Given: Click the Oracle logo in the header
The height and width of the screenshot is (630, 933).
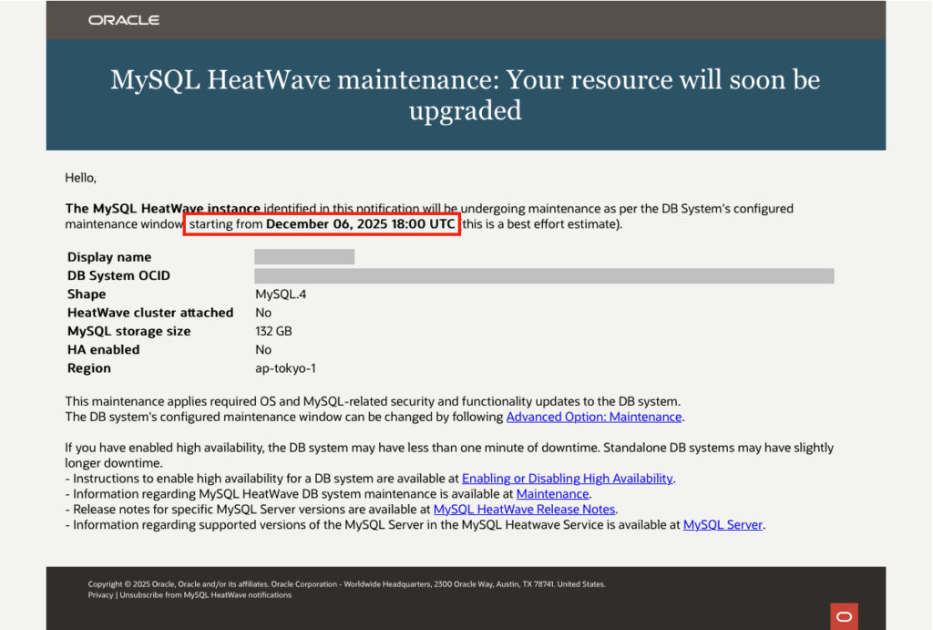Looking at the screenshot, I should coord(123,20).
